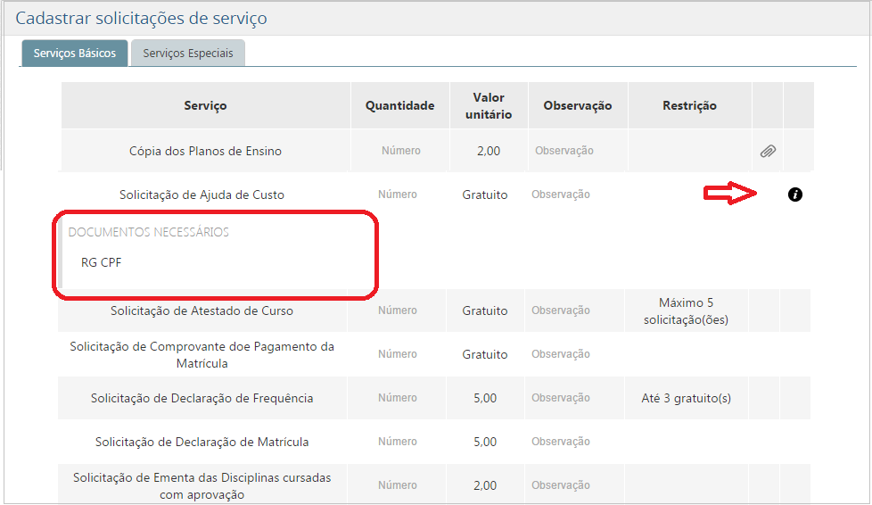
Task: Click quantity field for Ementa das Disciplinas
Action: (397, 485)
